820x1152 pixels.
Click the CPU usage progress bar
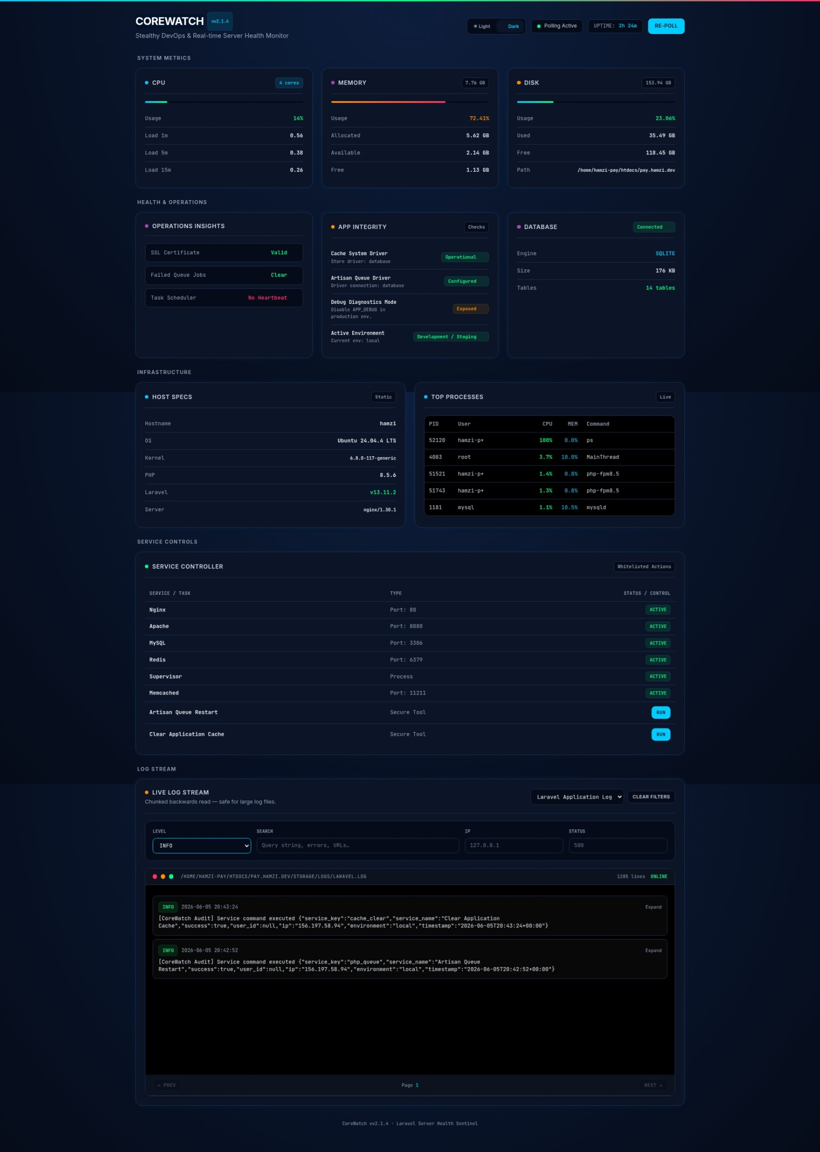(x=224, y=102)
